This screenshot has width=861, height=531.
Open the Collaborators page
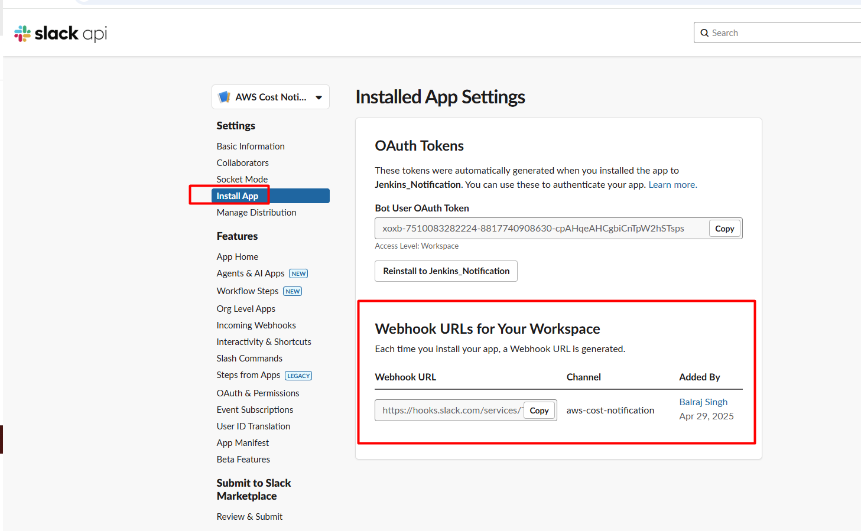click(x=242, y=163)
